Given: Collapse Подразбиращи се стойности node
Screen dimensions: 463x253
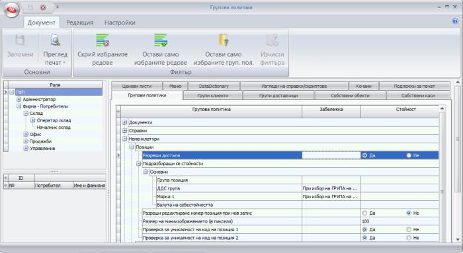Looking at the screenshot, I should tap(138, 163).
